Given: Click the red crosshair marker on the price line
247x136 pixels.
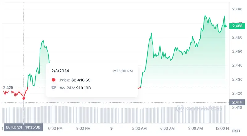Looking at the screenshot, I should pyautogui.click(x=24, y=98).
